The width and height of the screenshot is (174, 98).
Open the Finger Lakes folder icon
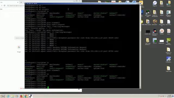(x=169, y=69)
